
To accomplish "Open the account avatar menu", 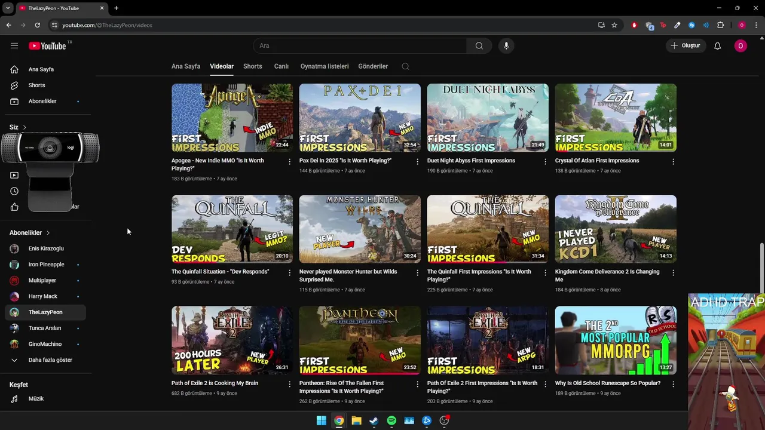I will [x=740, y=46].
